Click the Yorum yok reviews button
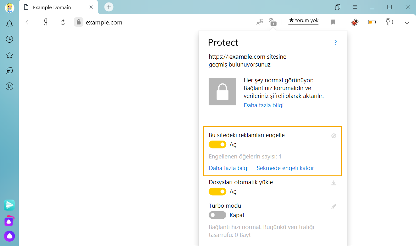 point(304,20)
